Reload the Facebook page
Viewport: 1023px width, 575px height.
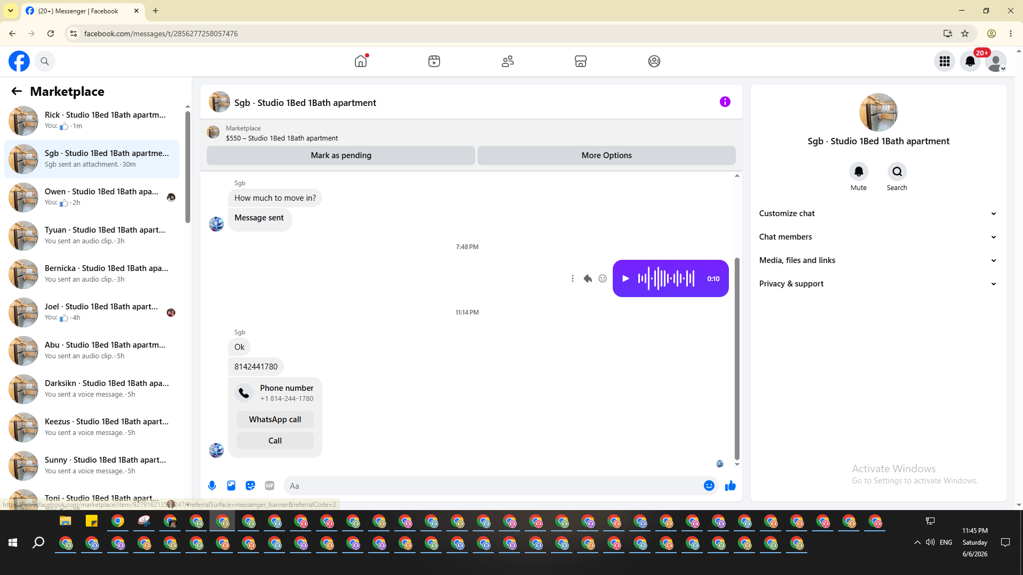click(x=51, y=34)
